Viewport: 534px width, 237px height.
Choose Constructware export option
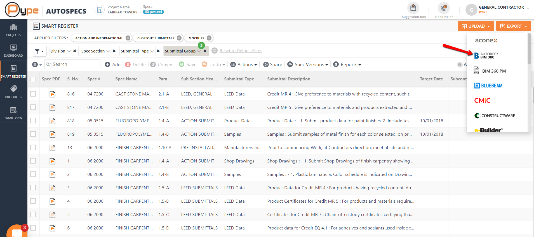click(497, 116)
